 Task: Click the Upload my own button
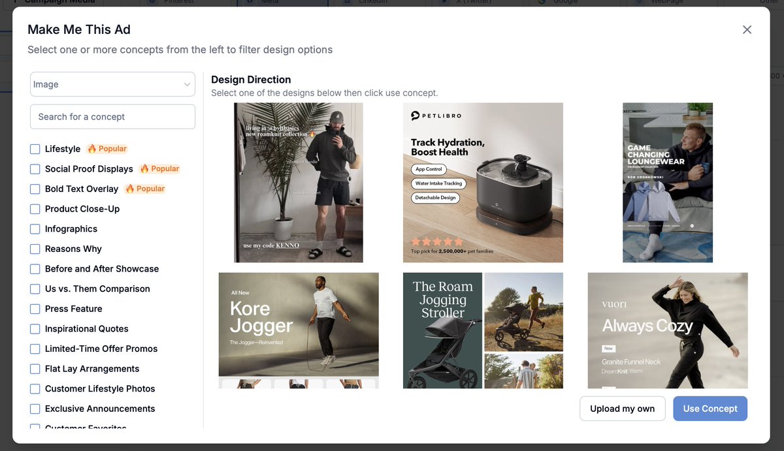pos(622,409)
